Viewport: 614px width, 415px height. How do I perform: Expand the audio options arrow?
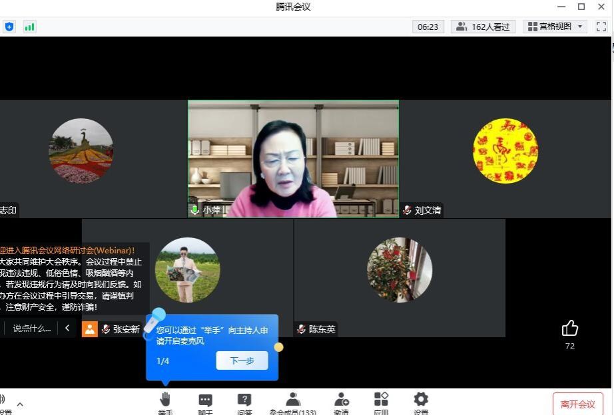[x=20, y=404]
